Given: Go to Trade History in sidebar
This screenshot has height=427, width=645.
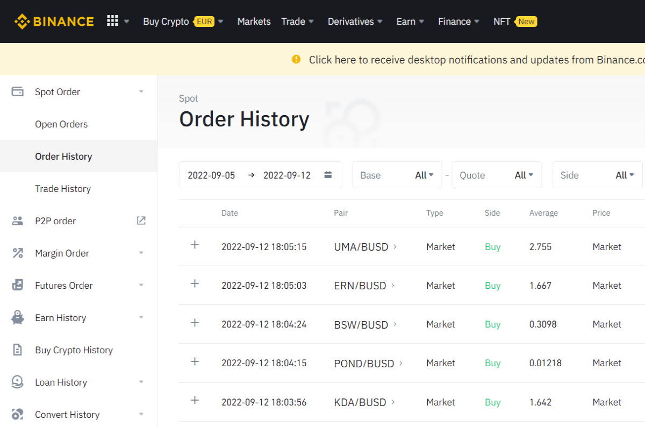Looking at the screenshot, I should coord(63,188).
